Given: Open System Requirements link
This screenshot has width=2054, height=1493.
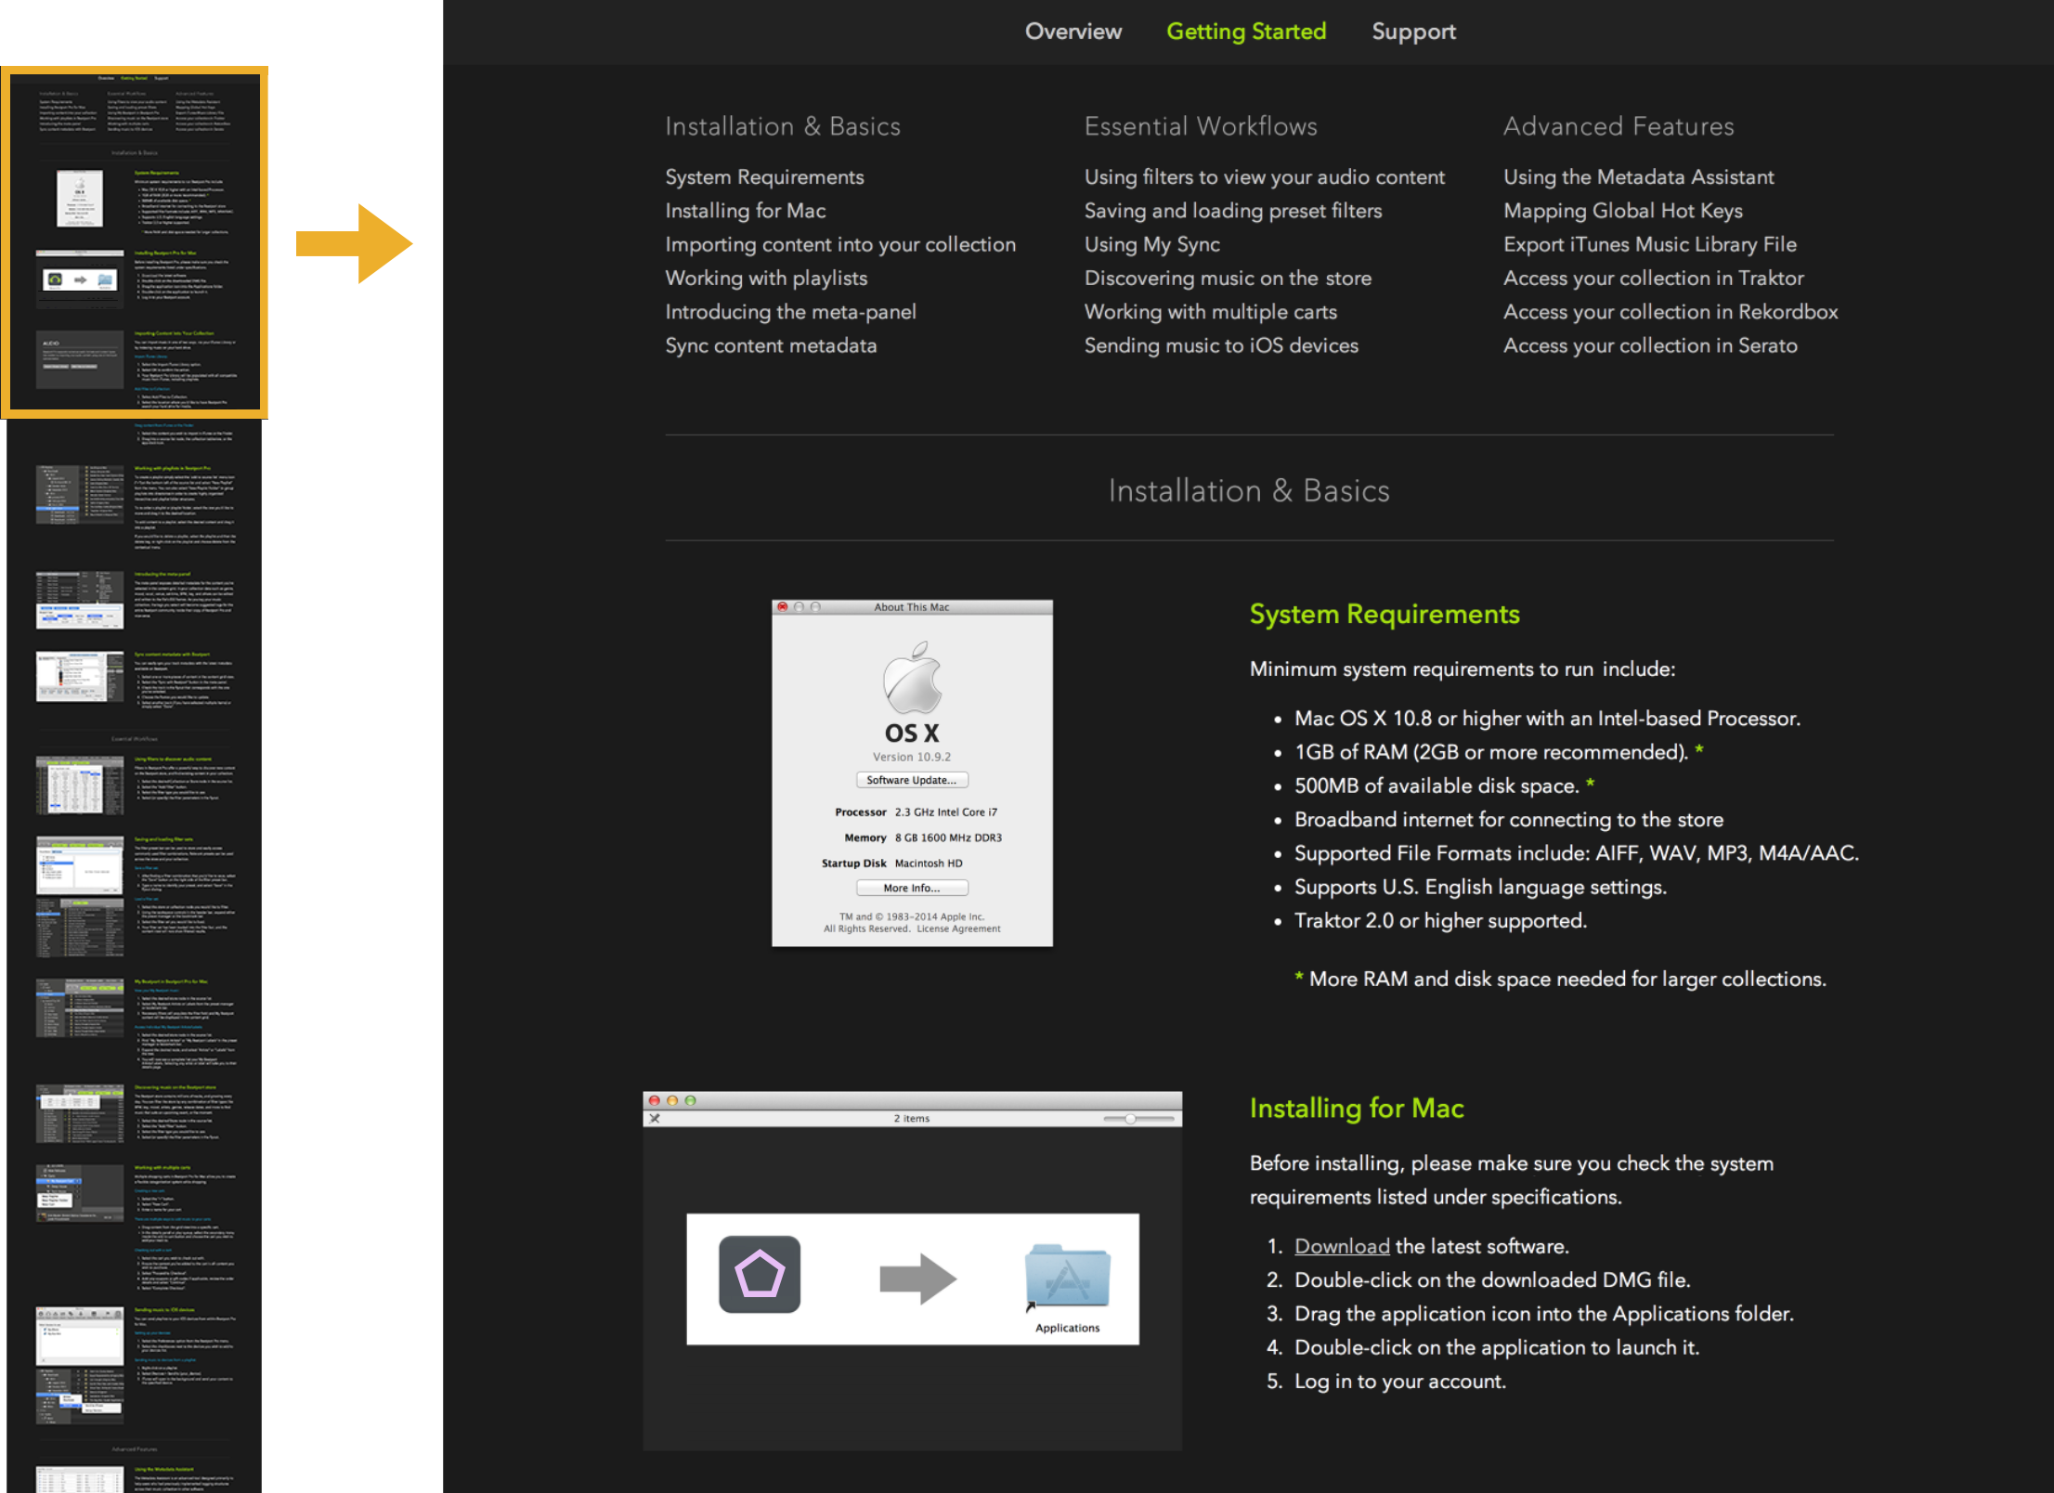Looking at the screenshot, I should pyautogui.click(x=764, y=176).
